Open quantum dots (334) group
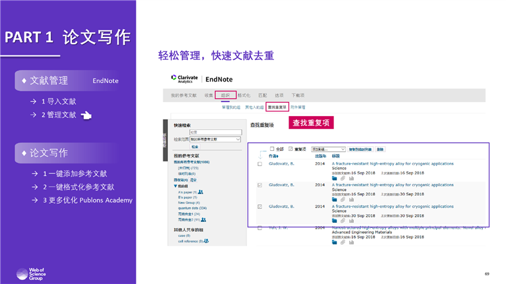506x284 pixels. point(192,208)
